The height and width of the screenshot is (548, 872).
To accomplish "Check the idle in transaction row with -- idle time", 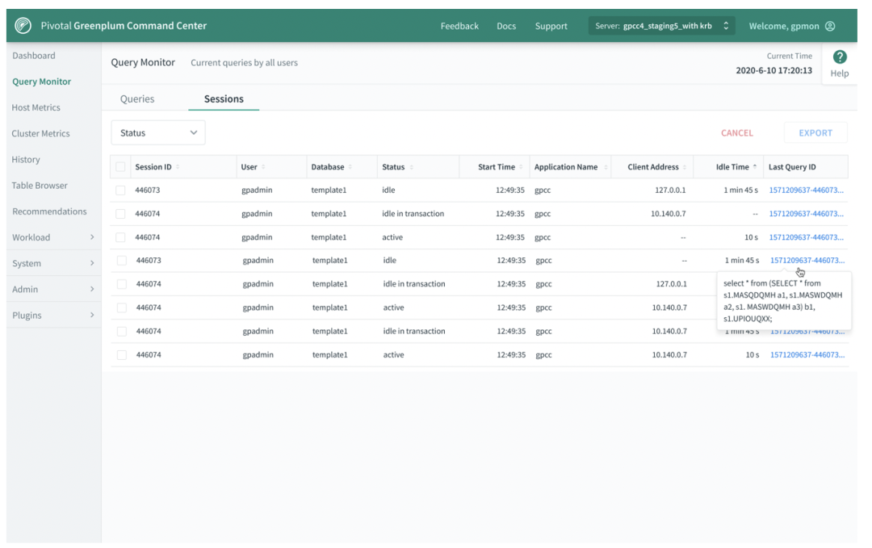I will [120, 214].
